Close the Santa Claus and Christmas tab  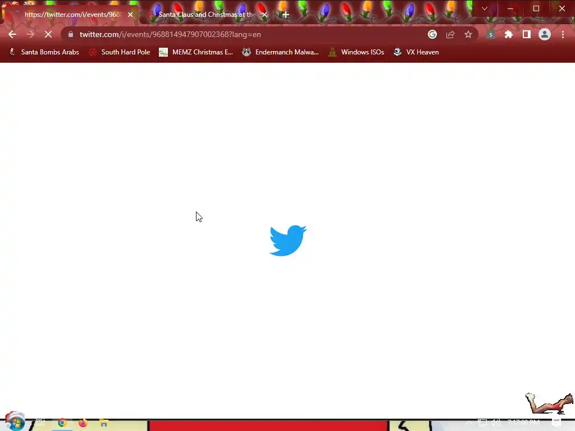(264, 15)
